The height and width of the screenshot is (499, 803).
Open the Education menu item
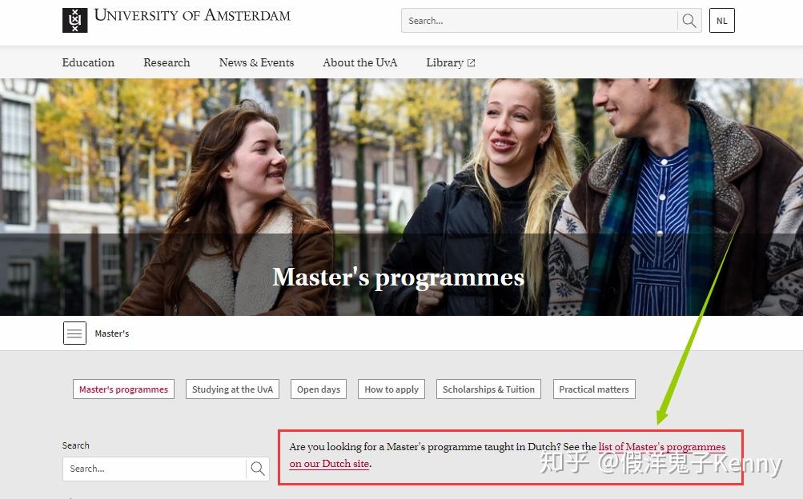click(87, 62)
